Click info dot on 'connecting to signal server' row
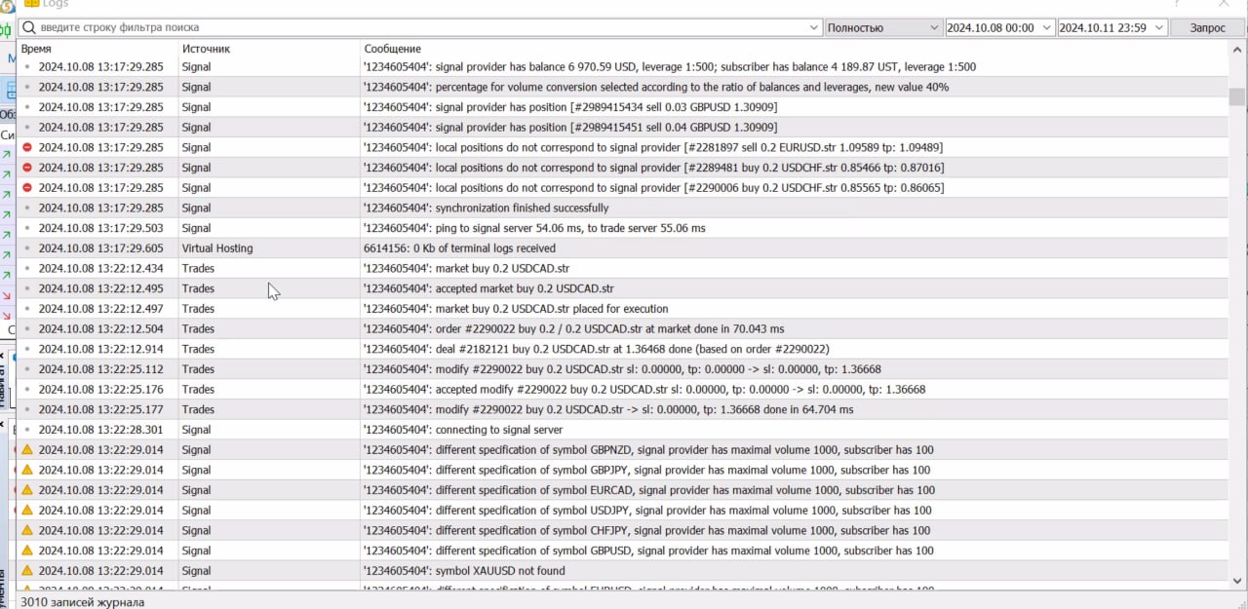Image resolution: width=1248 pixels, height=609 pixels. [x=27, y=430]
